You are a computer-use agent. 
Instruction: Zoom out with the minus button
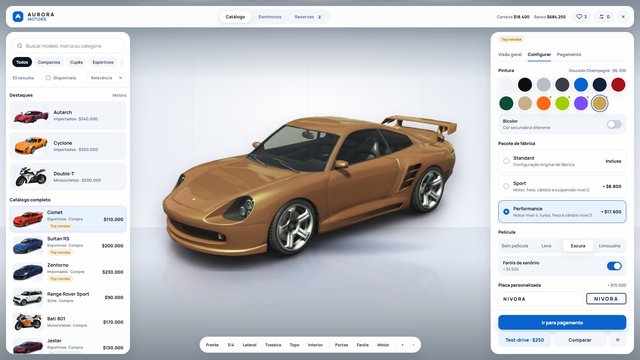(413, 345)
